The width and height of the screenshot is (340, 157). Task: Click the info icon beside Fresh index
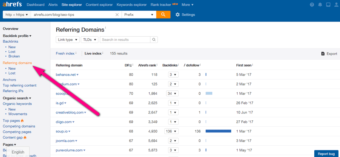tap(76, 53)
